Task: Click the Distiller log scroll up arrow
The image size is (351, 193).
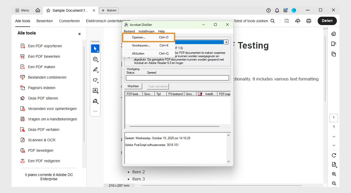Action: [x=228, y=135]
